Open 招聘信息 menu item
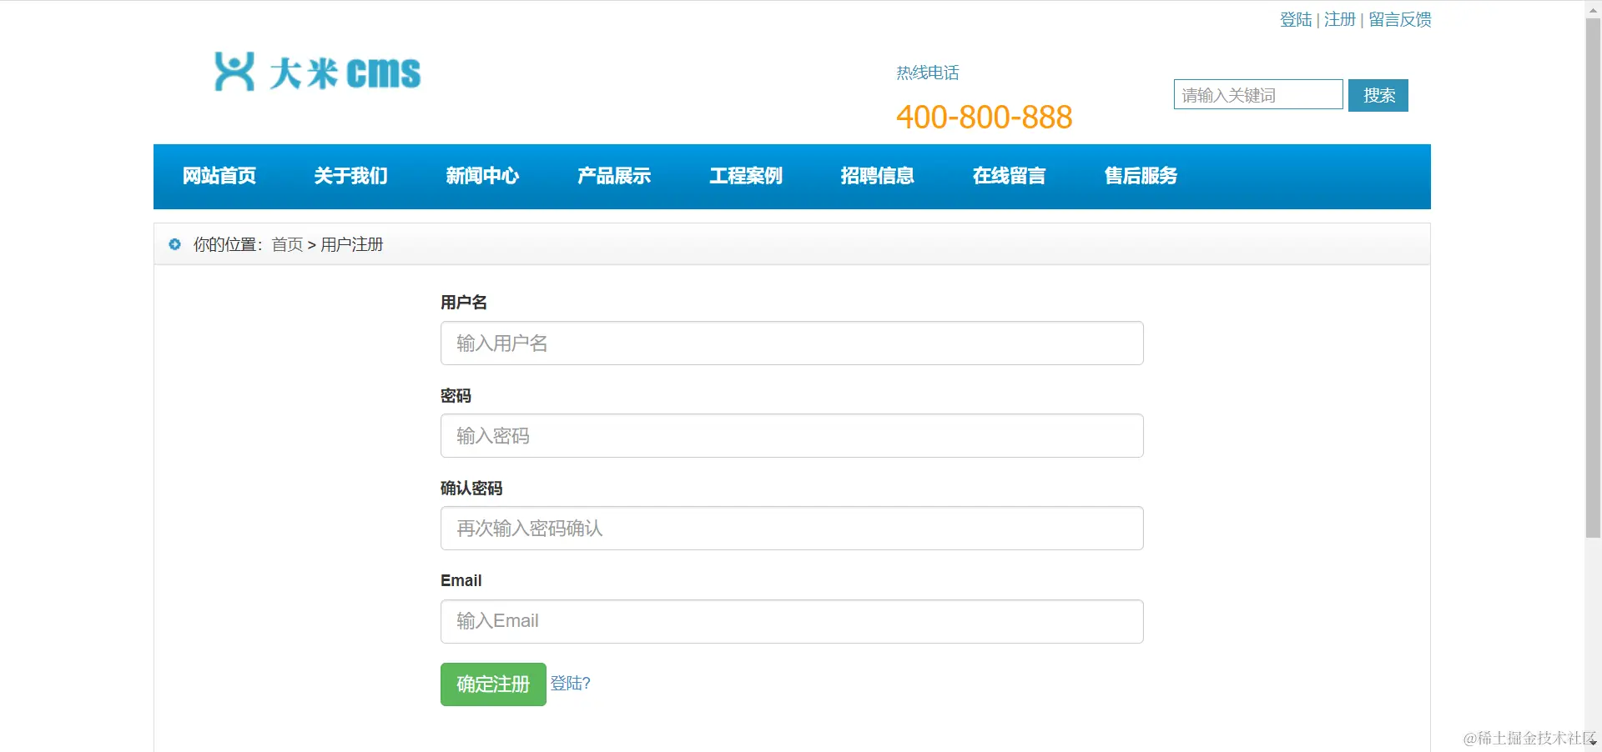The image size is (1602, 752). pyautogui.click(x=878, y=176)
